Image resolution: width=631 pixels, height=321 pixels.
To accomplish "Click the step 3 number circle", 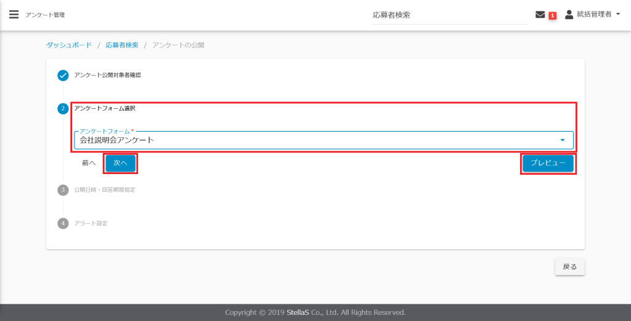I will tap(63, 190).
